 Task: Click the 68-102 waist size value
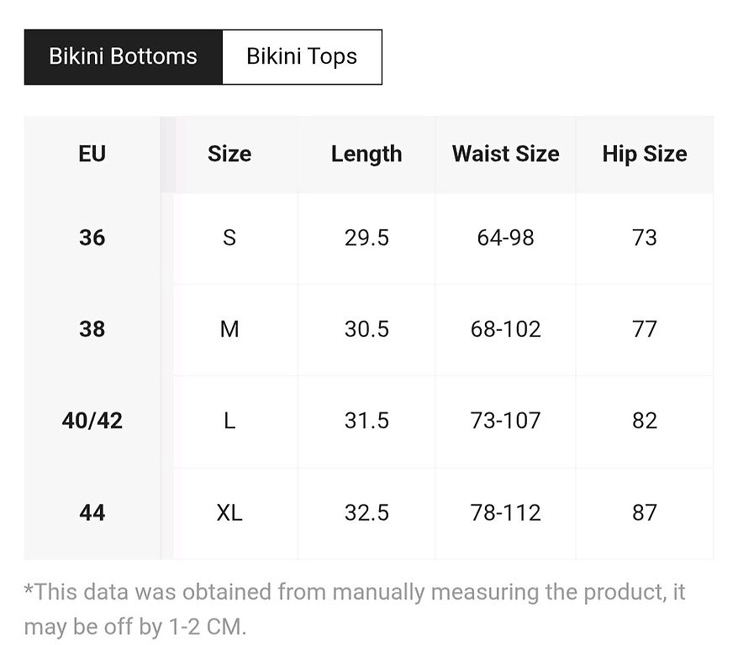[505, 329]
